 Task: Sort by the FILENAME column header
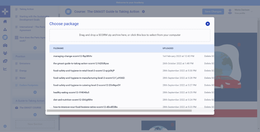(59, 48)
